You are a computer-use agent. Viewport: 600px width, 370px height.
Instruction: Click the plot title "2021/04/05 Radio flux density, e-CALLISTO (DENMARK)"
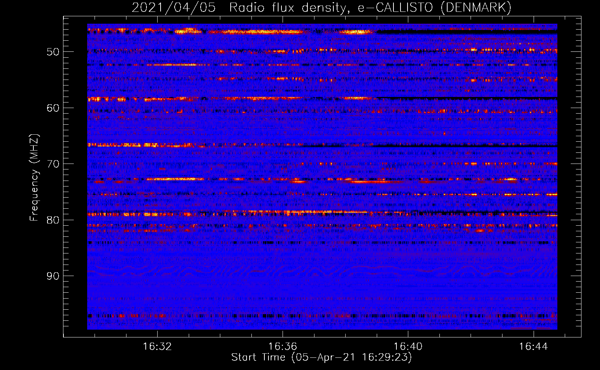[322, 8]
